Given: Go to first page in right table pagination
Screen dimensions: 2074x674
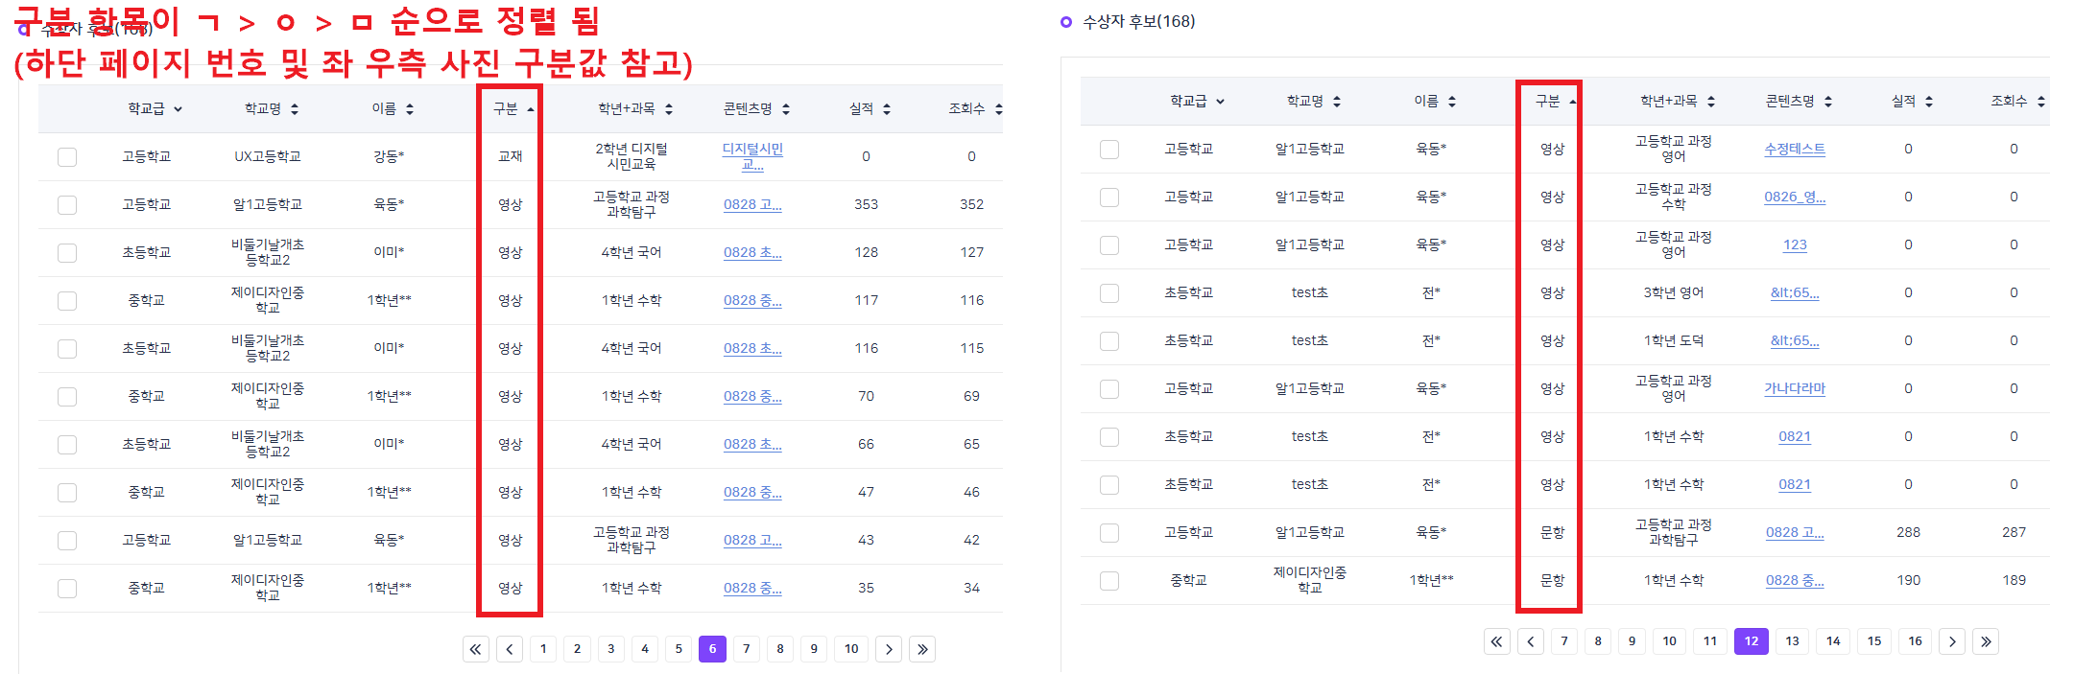Looking at the screenshot, I should [x=1496, y=641].
